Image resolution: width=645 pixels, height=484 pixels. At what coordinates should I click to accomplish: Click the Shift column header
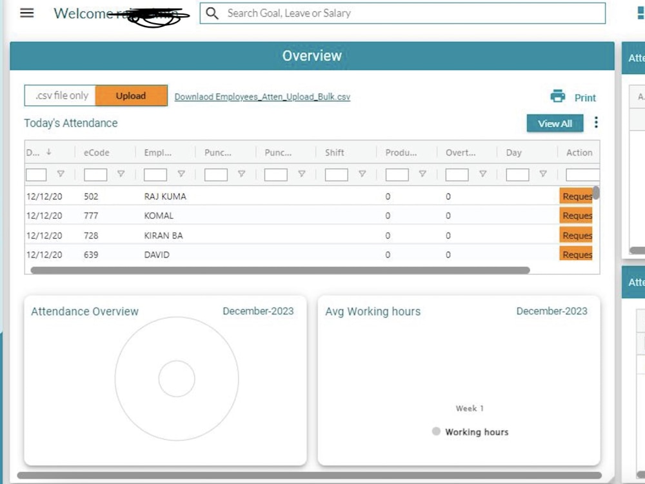pos(334,152)
